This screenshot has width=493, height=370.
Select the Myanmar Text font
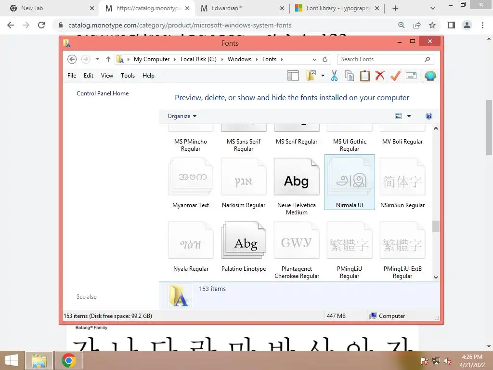click(191, 183)
